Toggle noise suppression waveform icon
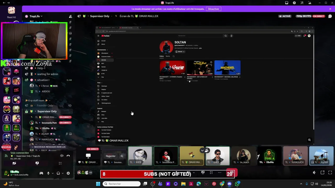Screen dimensions: 335x188 coord(62,156)
